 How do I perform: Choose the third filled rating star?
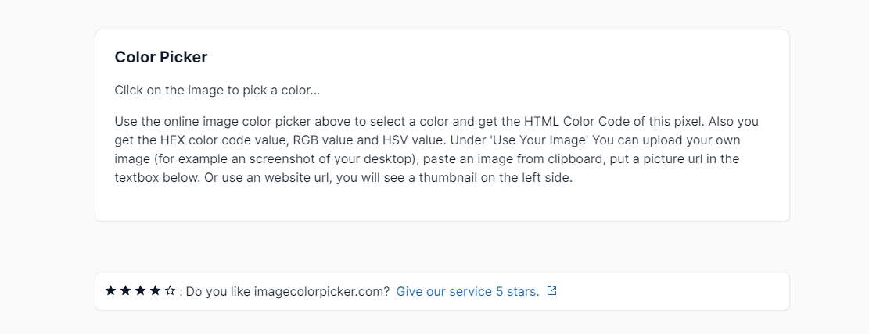(140, 291)
